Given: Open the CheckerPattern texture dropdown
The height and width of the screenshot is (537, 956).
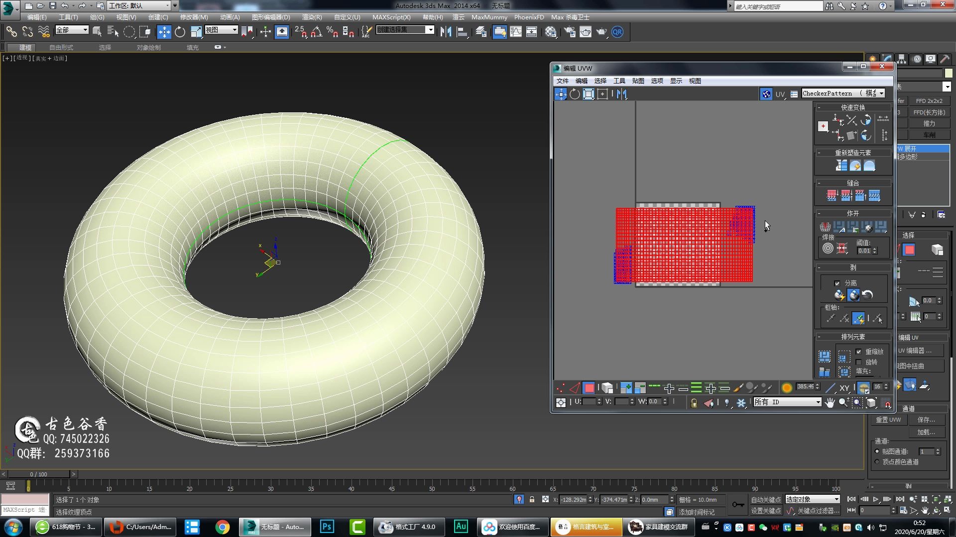Looking at the screenshot, I should pyautogui.click(x=881, y=93).
